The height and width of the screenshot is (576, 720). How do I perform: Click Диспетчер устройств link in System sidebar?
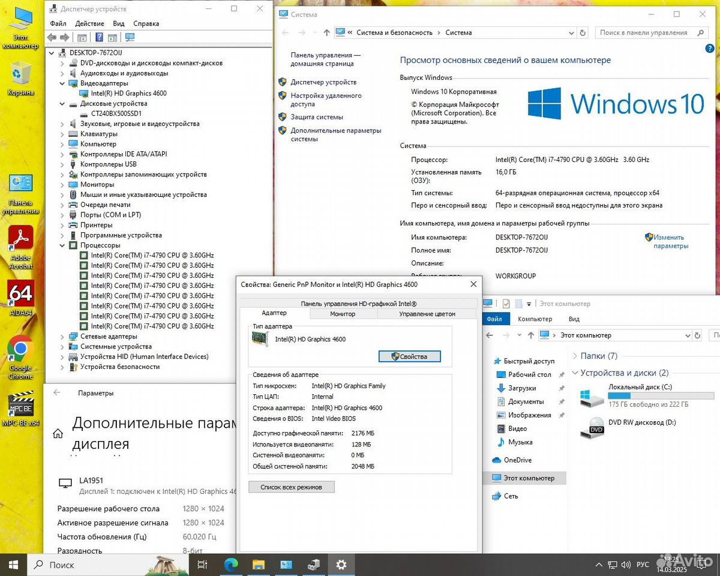(323, 82)
